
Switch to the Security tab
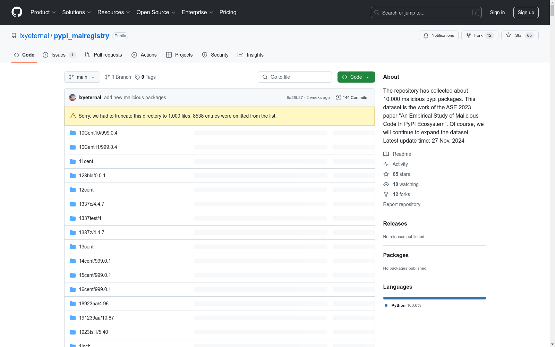point(215,55)
